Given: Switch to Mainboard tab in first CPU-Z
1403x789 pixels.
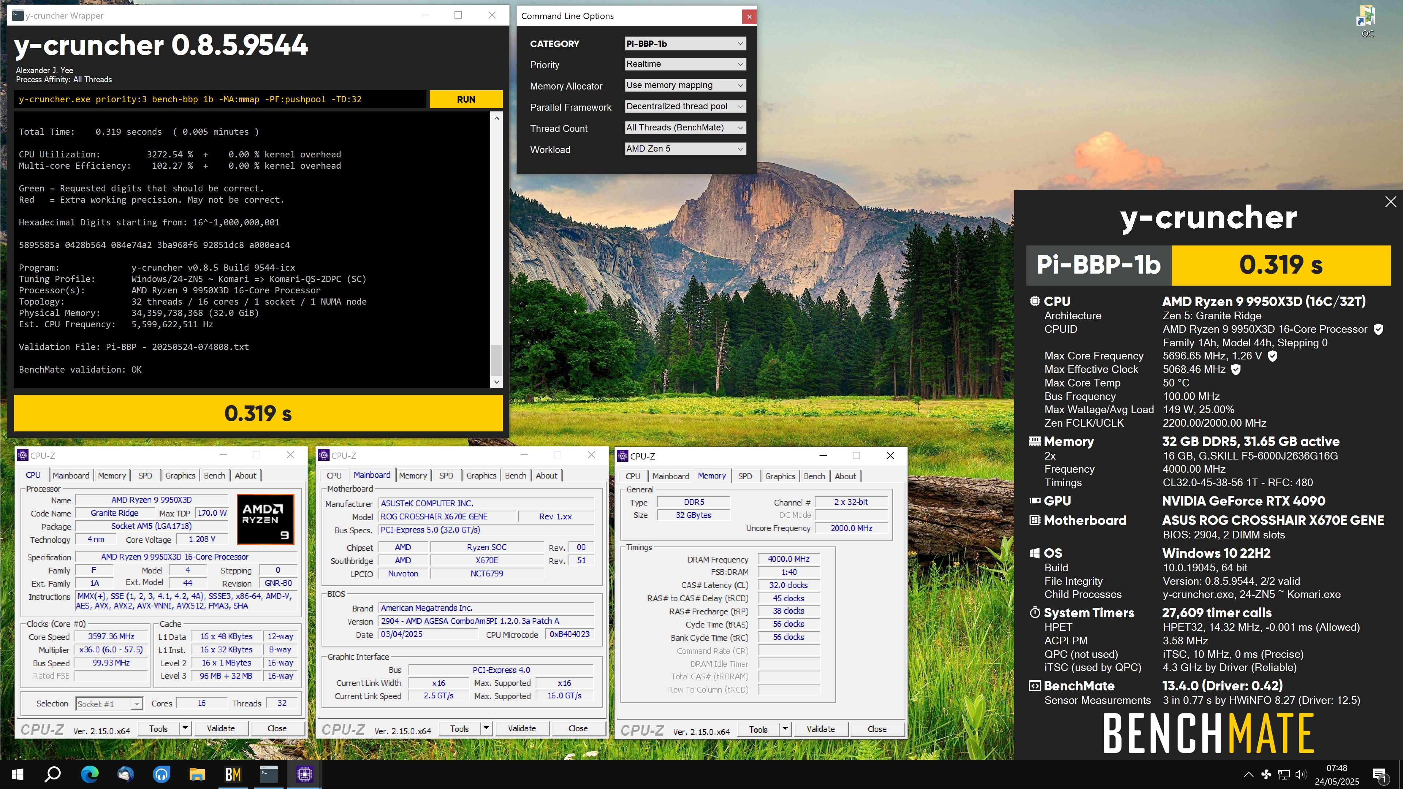Looking at the screenshot, I should coord(71,475).
